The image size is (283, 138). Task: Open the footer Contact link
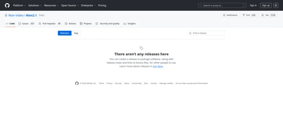(154, 83)
